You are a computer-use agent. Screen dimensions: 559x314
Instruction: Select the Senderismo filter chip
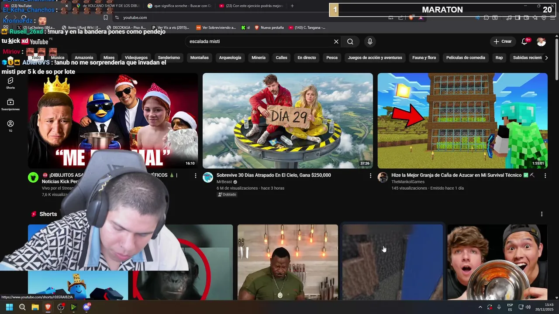point(169,58)
